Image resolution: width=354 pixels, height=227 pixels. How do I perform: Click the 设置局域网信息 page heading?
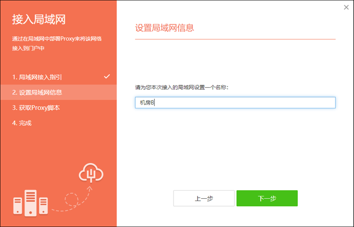click(164, 28)
